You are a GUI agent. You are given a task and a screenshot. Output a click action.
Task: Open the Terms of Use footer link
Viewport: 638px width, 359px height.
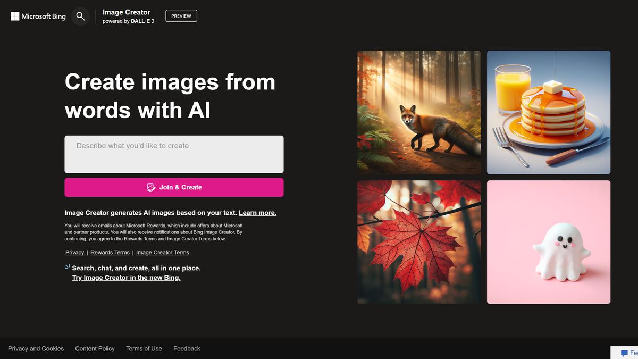[144, 348]
